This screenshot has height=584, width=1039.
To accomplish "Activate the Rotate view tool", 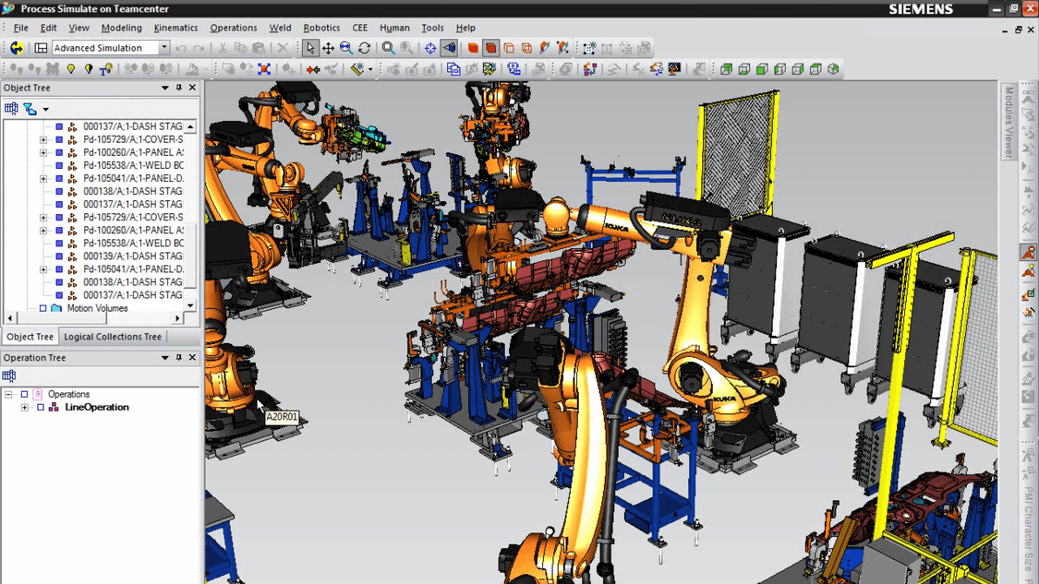I will click(363, 47).
